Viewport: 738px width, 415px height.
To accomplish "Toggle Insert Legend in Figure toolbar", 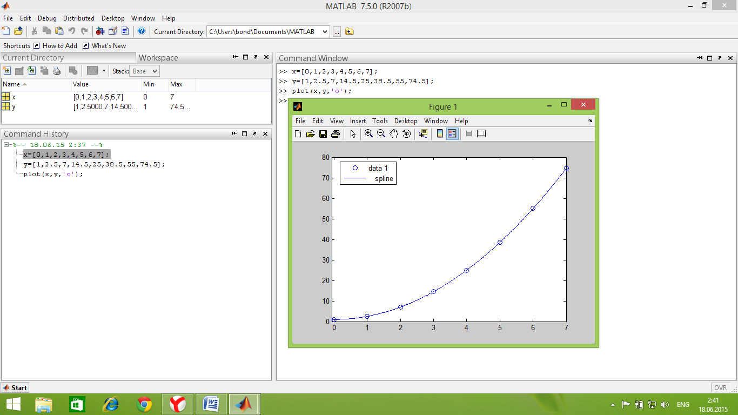I will [452, 133].
